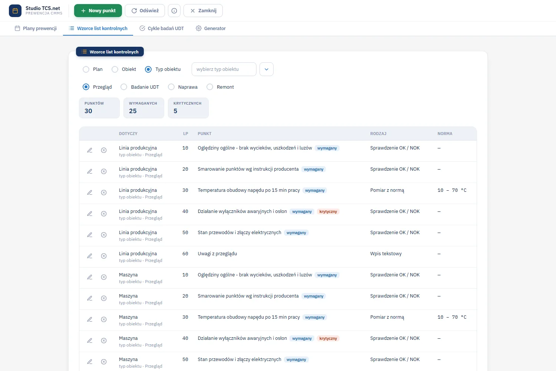The width and height of the screenshot is (556, 371).
Task: Edit the Linia produkcyjna 'Uwagi z przeglądu' point
Action: click(90, 256)
